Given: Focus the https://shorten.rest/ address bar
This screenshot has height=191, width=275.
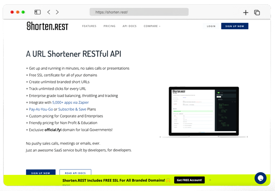Looking at the screenshot, I should (x=139, y=12).
